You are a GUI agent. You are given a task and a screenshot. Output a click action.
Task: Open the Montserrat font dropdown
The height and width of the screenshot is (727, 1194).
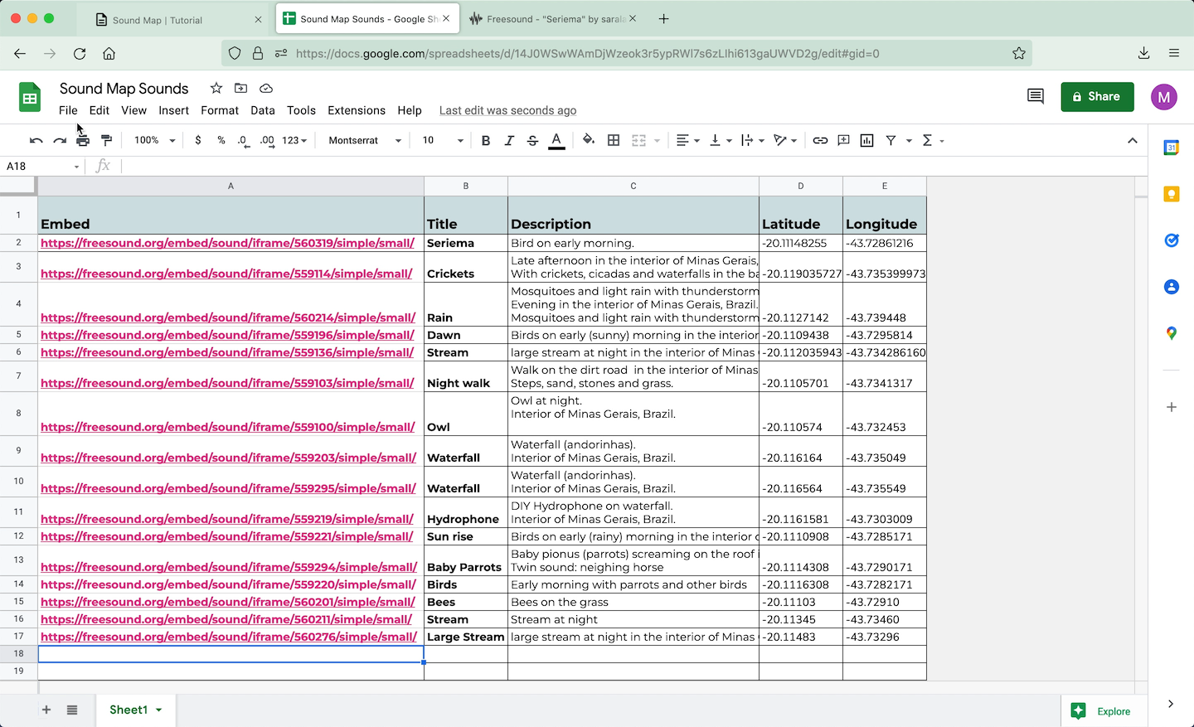click(365, 141)
